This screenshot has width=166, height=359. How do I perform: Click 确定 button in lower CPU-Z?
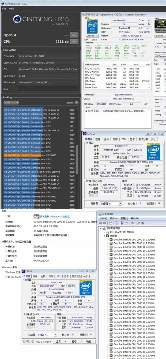[89, 341]
